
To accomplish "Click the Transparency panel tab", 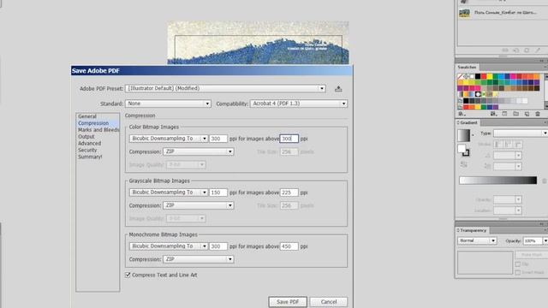I will click(x=473, y=230).
